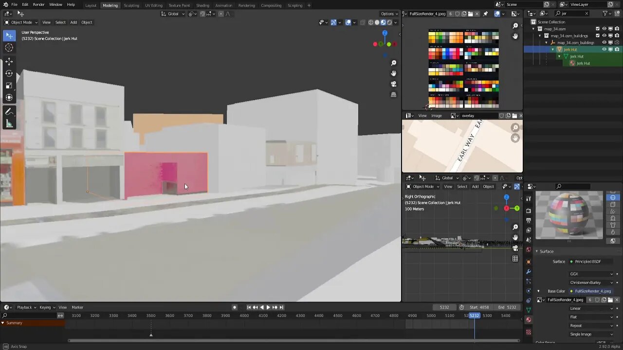Toggle map_34.osm_buildings collection checkbox
The image size is (623, 350).
tap(598, 35)
